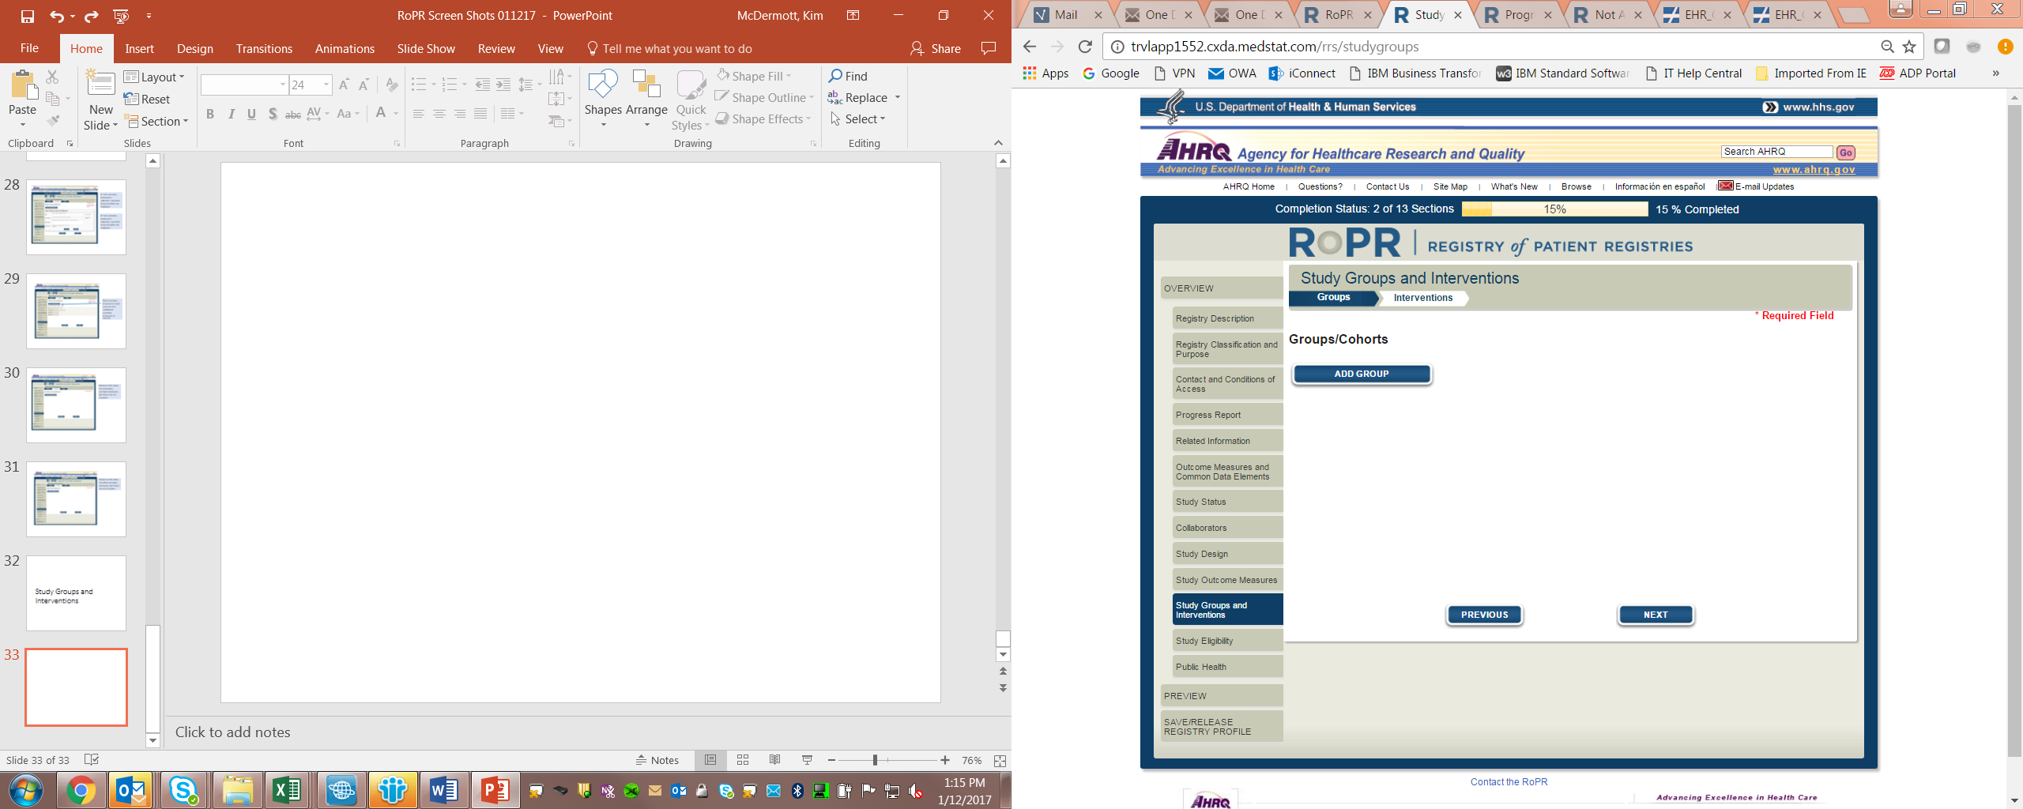Undo the last action in PowerPoint
Screen dimensions: 2023x809
56,16
